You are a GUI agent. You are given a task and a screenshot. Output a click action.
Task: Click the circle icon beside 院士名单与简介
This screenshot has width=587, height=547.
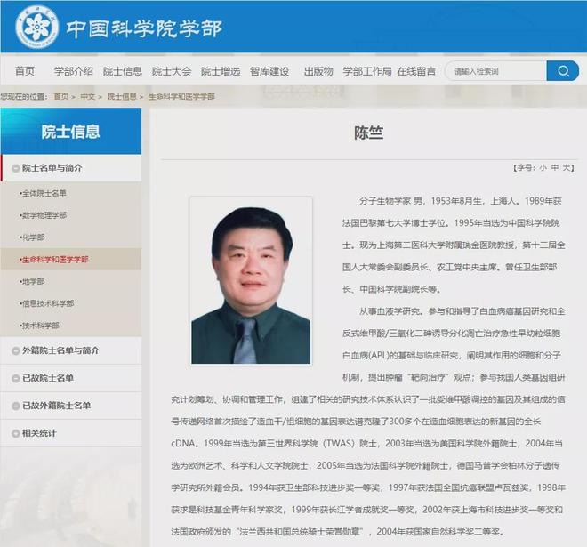tap(16, 168)
